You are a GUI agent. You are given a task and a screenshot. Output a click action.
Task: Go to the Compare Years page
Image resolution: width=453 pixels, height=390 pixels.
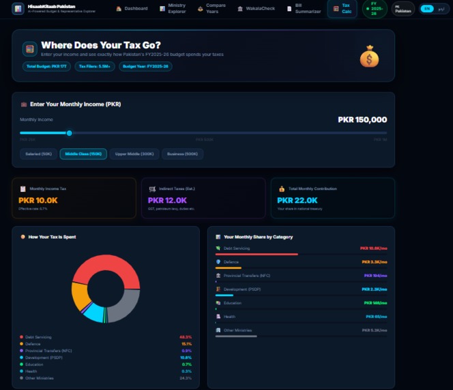211,9
